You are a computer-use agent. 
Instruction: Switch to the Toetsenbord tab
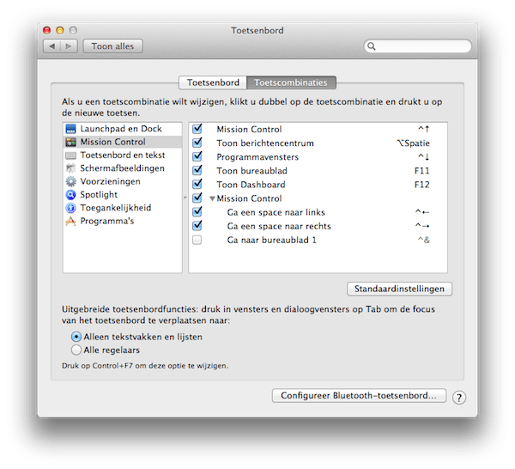pyautogui.click(x=213, y=82)
